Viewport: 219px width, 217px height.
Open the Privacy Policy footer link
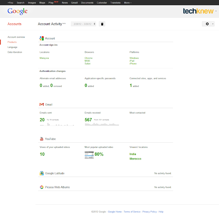150,212
